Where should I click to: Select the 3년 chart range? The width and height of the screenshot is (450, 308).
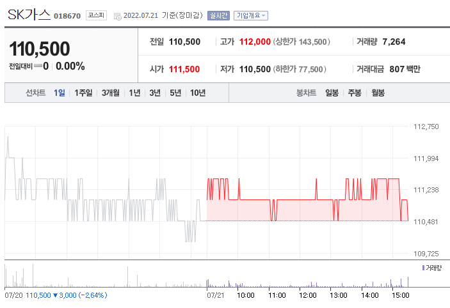point(155,93)
